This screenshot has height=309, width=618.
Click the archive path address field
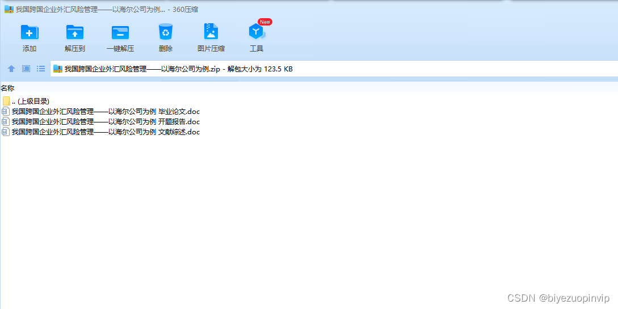(334, 69)
